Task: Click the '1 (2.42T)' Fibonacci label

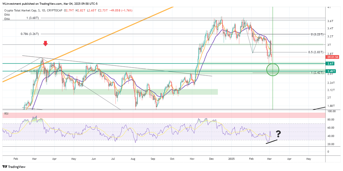Action: pos(317,72)
